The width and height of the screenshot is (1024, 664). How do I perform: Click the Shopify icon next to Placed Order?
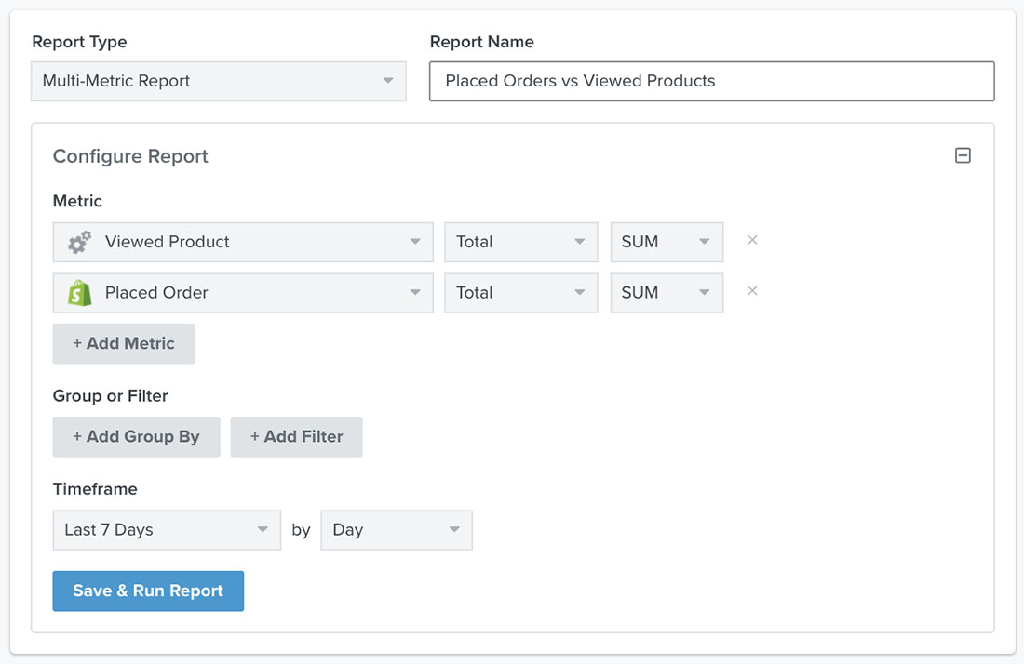pyautogui.click(x=79, y=293)
